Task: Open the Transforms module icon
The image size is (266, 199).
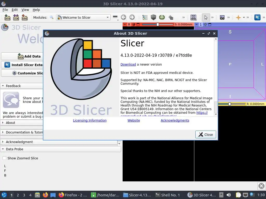Action: pos(171,17)
